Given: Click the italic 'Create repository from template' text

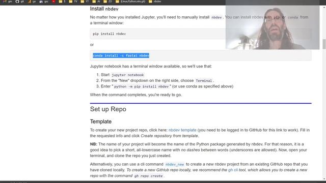Looking at the screenshot, I should (x=169, y=136).
